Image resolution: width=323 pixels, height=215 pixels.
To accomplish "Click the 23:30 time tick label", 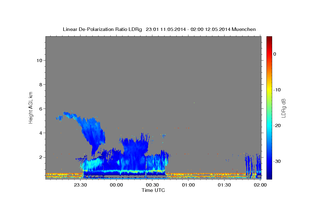I will [x=80, y=185].
